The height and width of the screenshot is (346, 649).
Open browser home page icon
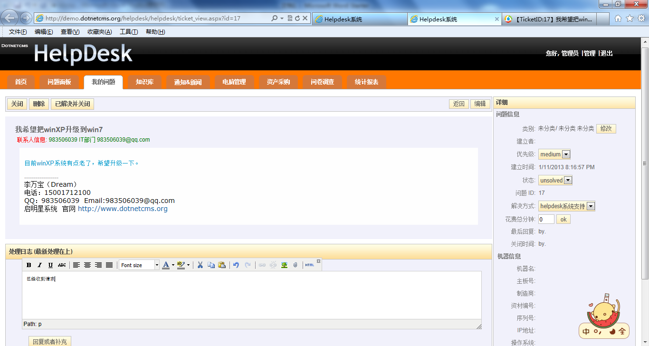(x=618, y=19)
